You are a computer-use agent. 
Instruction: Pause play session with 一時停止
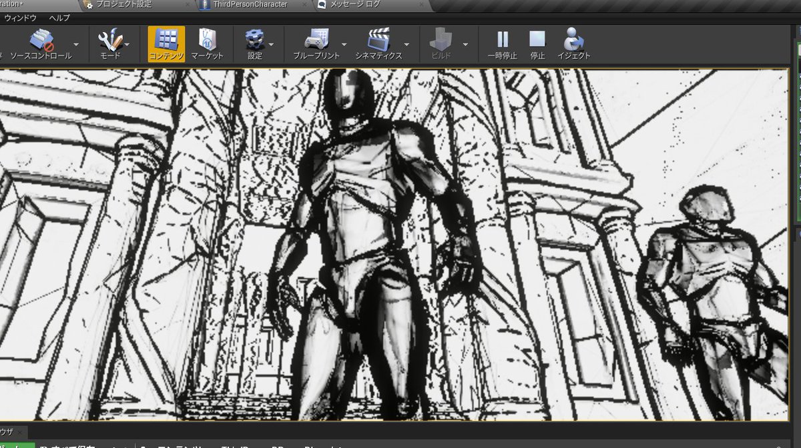click(x=503, y=44)
